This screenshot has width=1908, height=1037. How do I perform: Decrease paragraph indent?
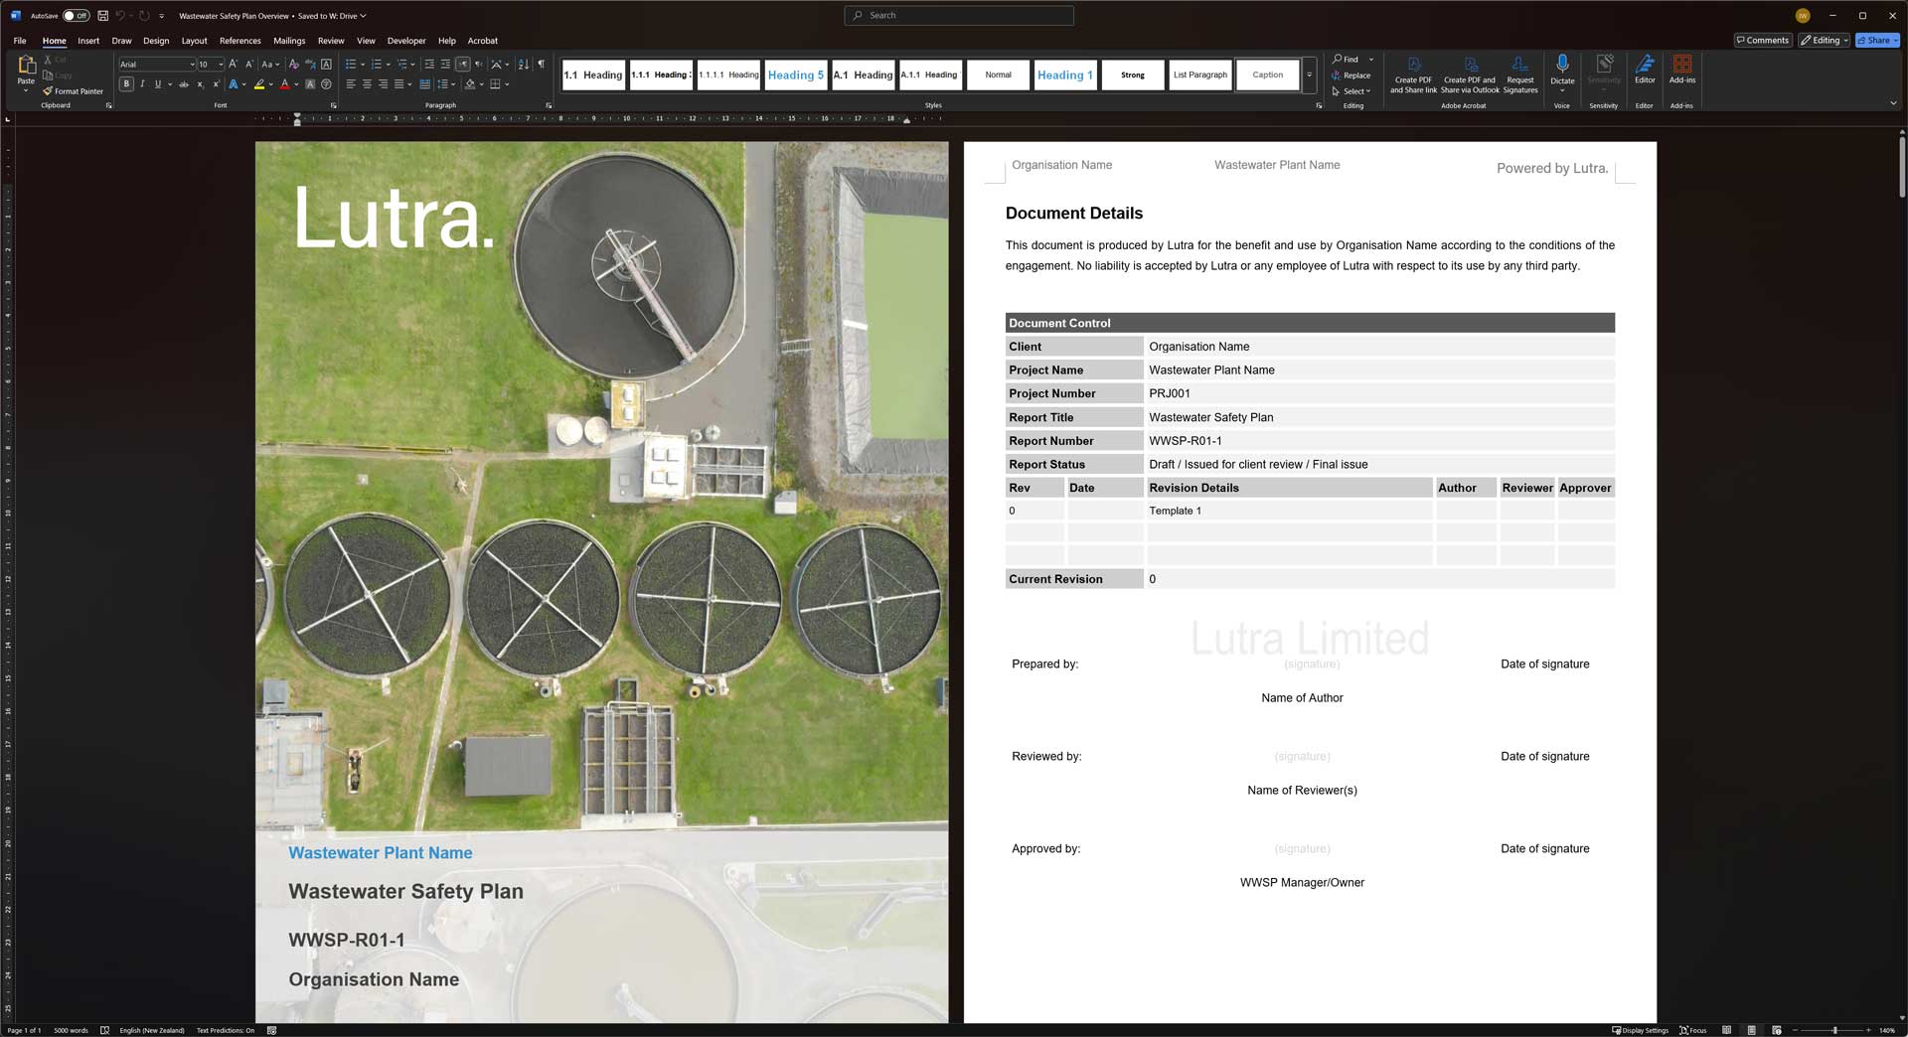pos(429,64)
